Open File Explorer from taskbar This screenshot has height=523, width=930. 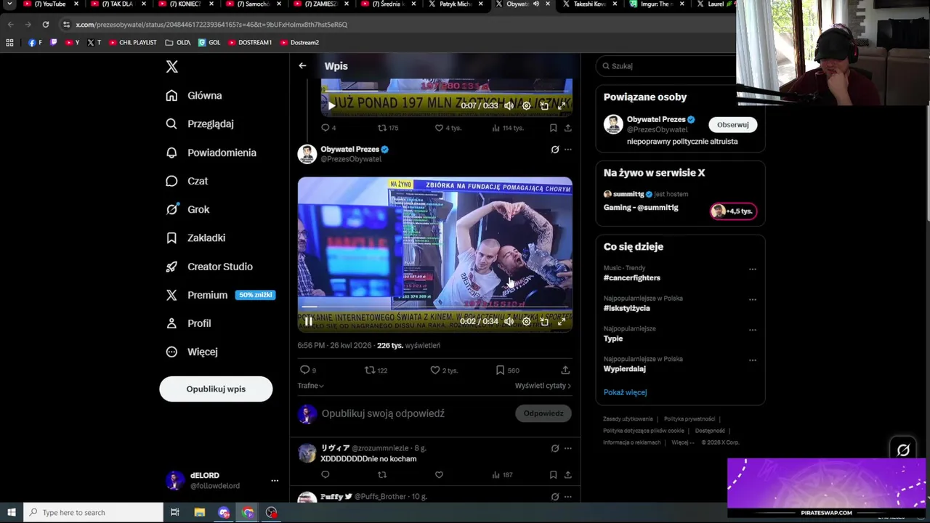pos(200,512)
